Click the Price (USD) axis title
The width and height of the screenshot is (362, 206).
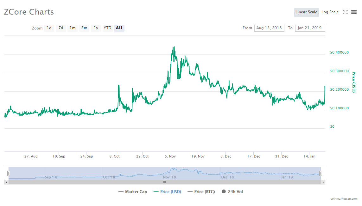[x=354, y=82]
